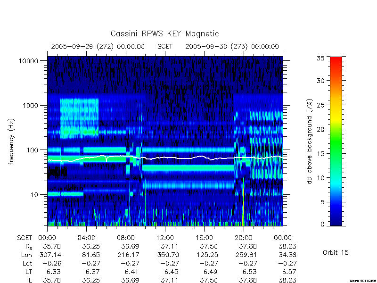Click the 10 Hz frequency axis tick label
This screenshot has height=283, width=377.
coord(34,195)
